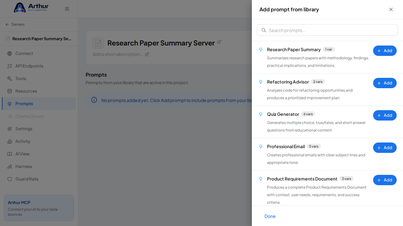Go back to Servers
This screenshot has width=403, height=226.
click(x=15, y=24)
